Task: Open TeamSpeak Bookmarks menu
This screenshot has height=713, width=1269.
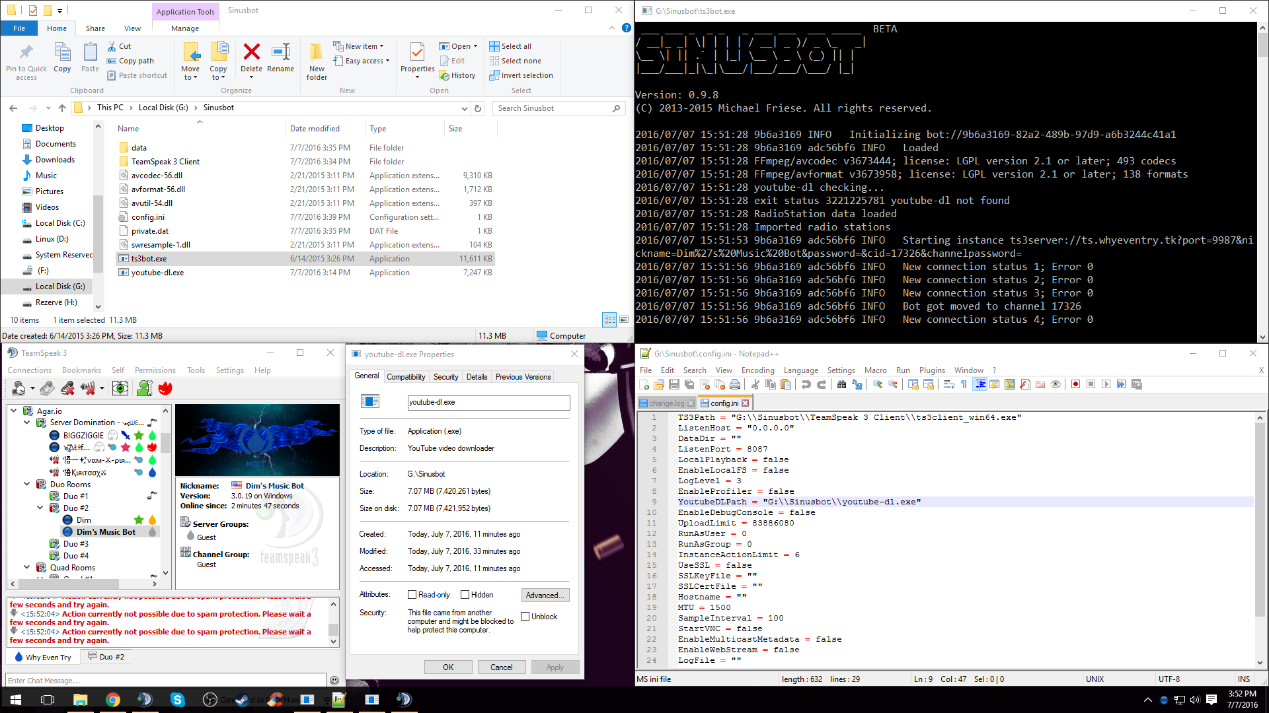Action: tap(81, 370)
